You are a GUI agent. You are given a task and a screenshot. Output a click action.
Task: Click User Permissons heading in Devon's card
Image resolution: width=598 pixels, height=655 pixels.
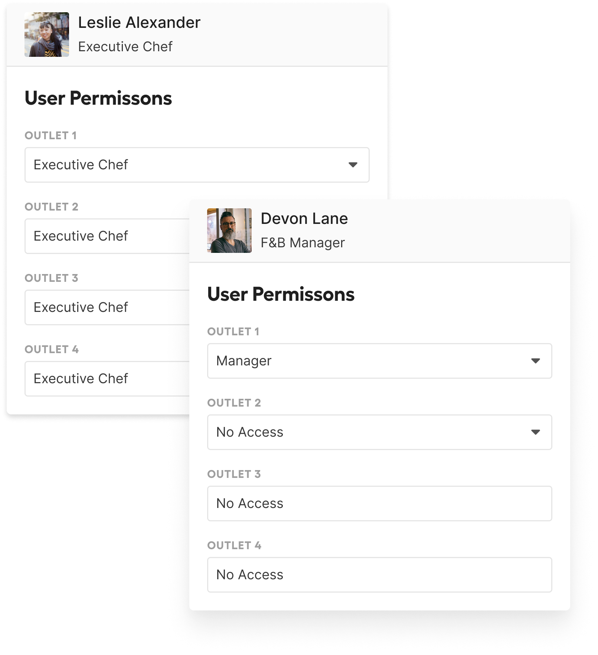[281, 294]
